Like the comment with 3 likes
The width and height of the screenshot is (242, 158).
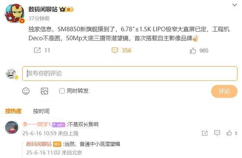click(x=229, y=133)
